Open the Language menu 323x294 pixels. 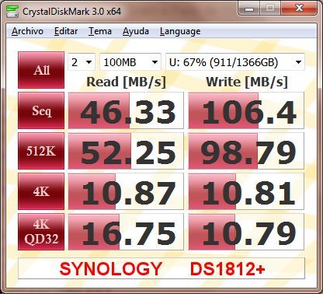coord(180,31)
